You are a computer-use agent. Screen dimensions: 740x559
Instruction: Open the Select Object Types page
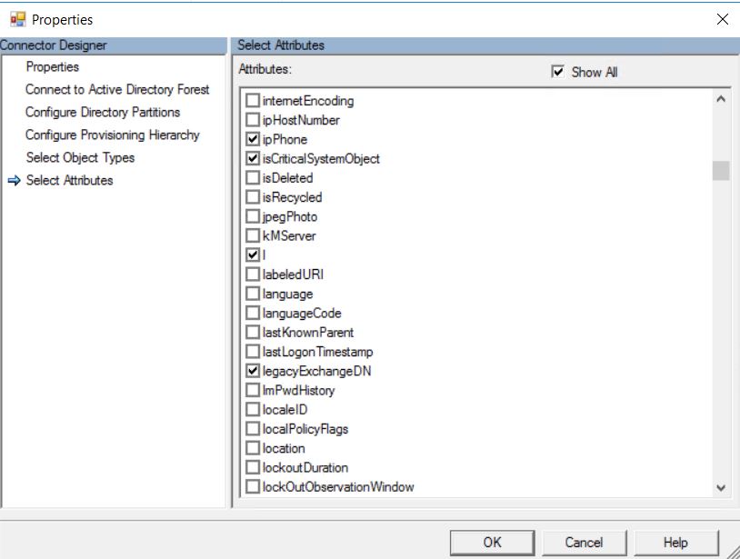pyautogui.click(x=80, y=158)
